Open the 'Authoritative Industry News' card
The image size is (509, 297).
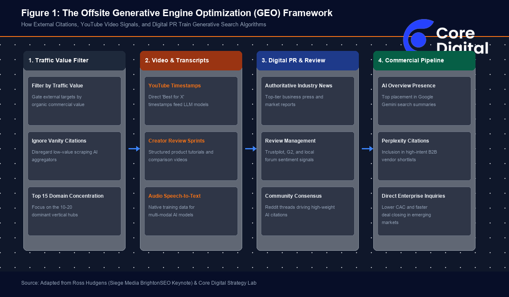coord(308,101)
